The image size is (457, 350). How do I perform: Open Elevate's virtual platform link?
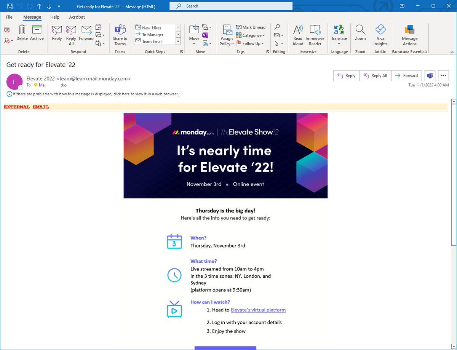[x=258, y=310]
